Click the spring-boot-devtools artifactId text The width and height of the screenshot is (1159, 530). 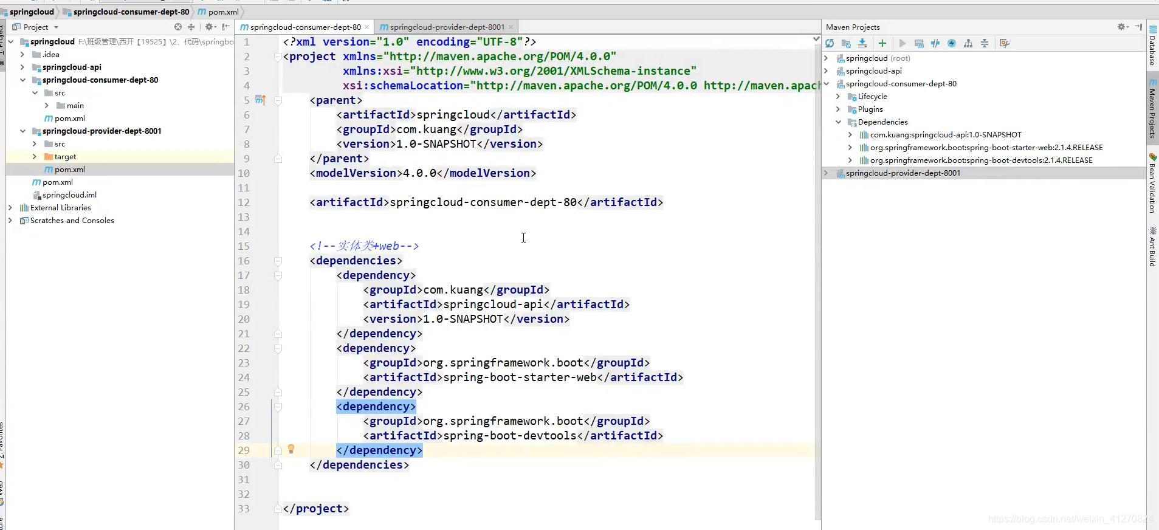pyautogui.click(x=509, y=435)
